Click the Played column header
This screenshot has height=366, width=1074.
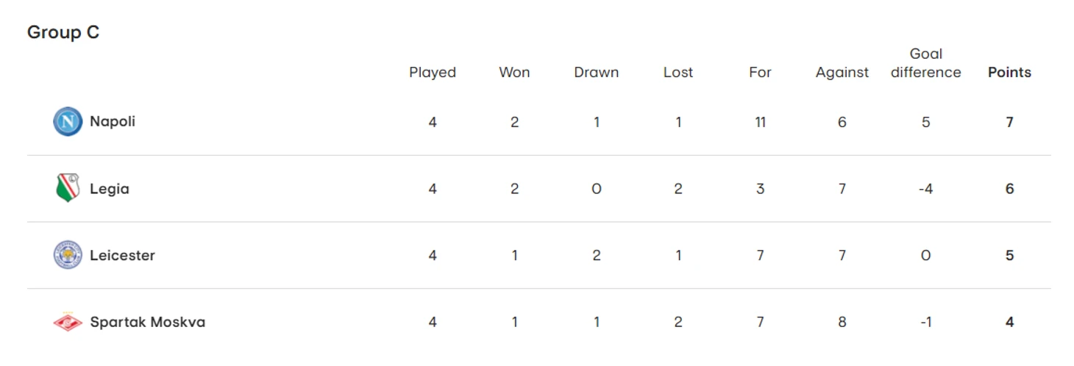click(433, 72)
